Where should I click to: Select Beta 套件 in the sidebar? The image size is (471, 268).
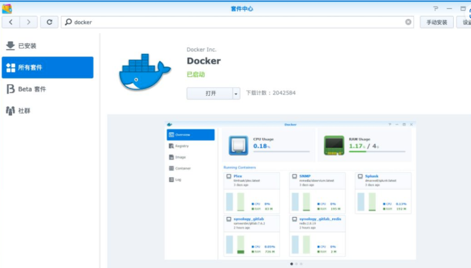[48, 89]
